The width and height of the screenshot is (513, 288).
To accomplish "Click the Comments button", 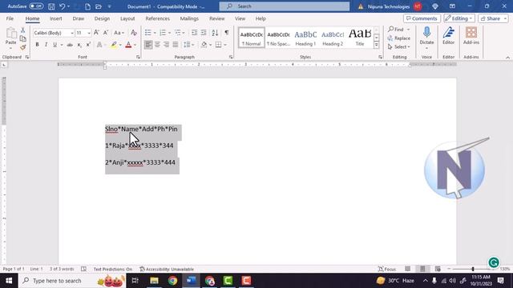I will (422, 18).
